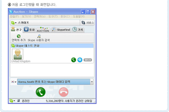Click the red hang-up button
The image size is (169, 112).
(x=64, y=92)
